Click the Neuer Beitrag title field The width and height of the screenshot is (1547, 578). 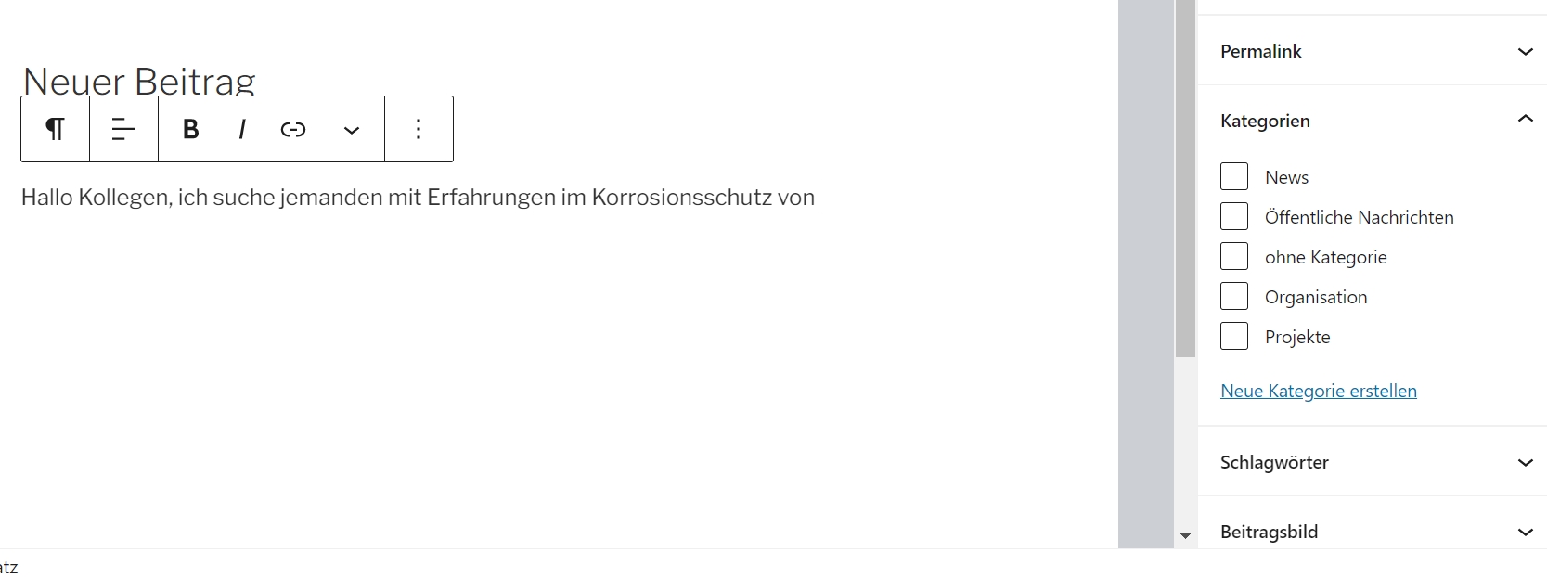[x=139, y=80]
